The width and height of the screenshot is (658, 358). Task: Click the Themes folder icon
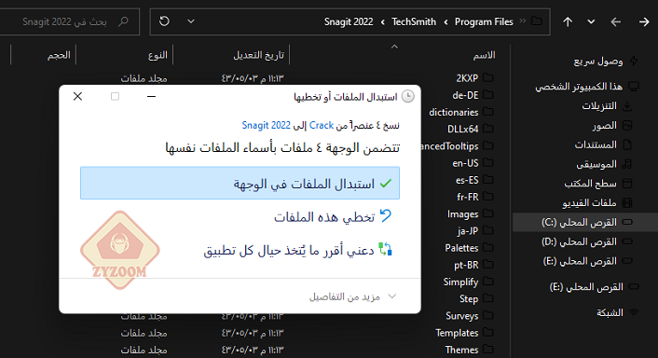pos(488,349)
